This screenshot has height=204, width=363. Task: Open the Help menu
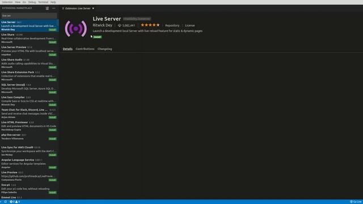[53, 2]
